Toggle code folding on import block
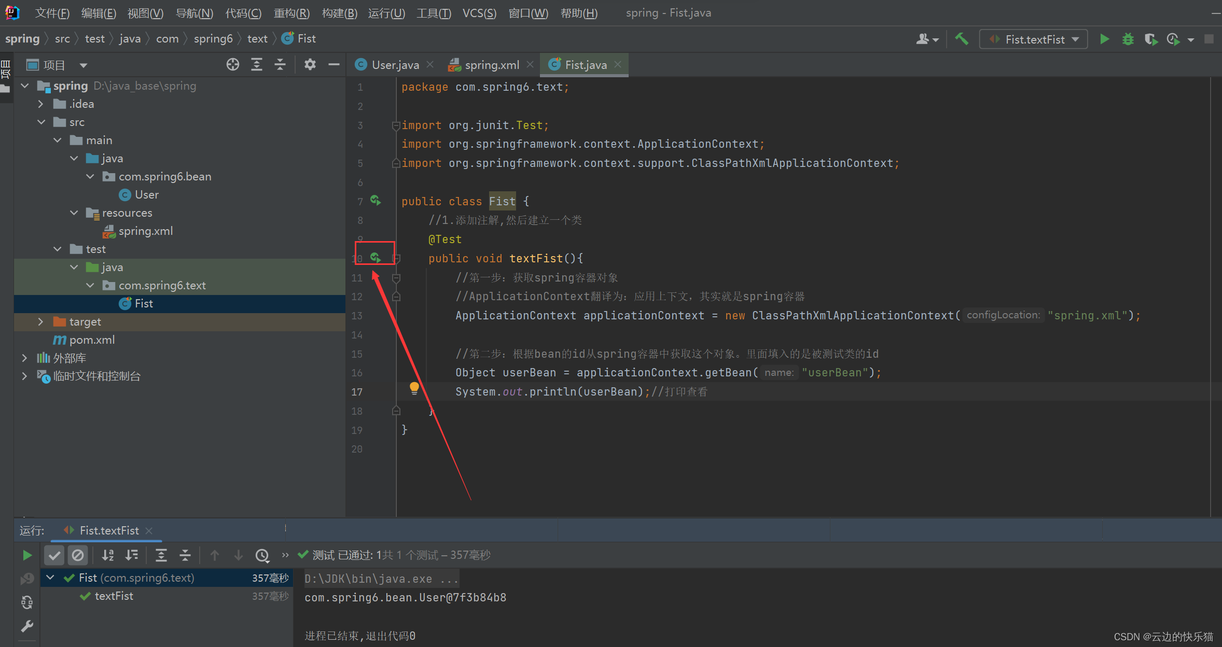The width and height of the screenshot is (1222, 647). click(x=396, y=125)
